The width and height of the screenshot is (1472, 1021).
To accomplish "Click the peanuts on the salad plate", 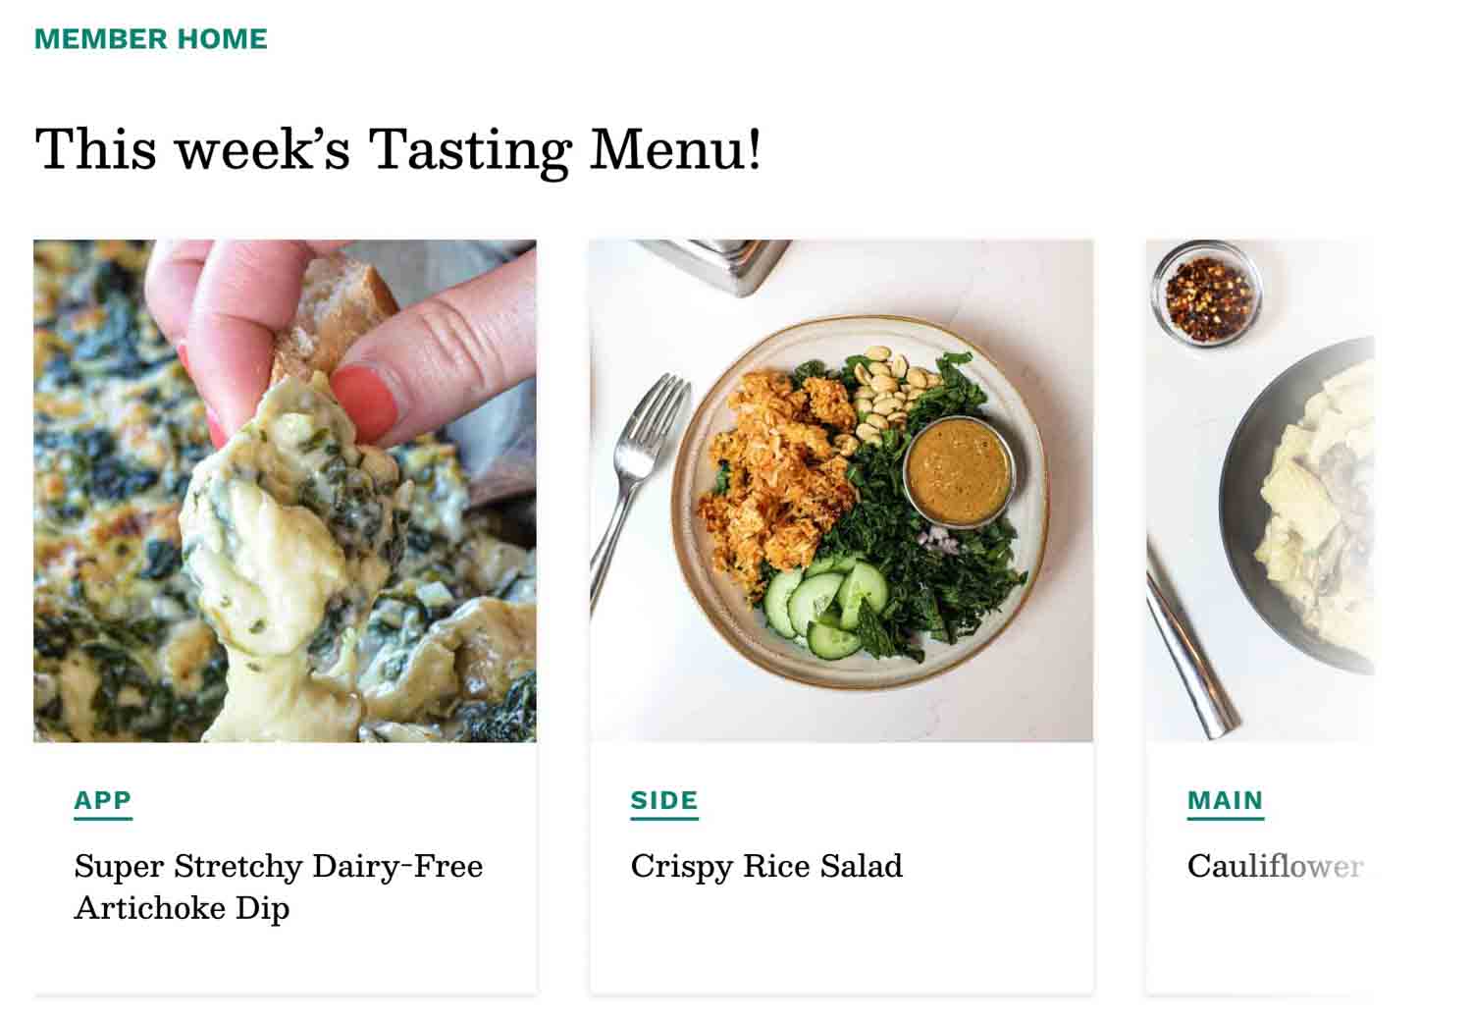I will click(x=888, y=393).
